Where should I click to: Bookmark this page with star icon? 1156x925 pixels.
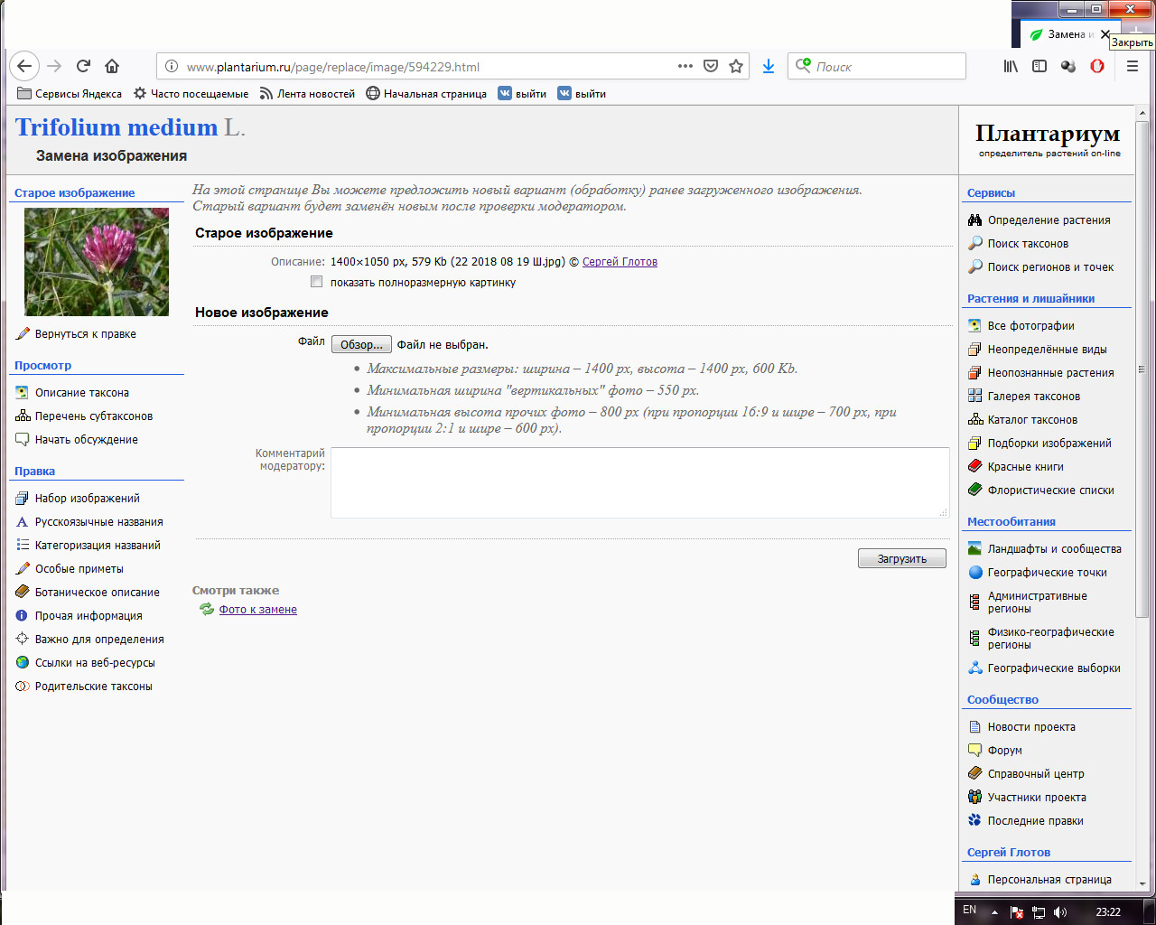[736, 66]
